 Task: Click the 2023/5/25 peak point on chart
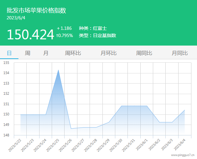[x=58, y=70]
